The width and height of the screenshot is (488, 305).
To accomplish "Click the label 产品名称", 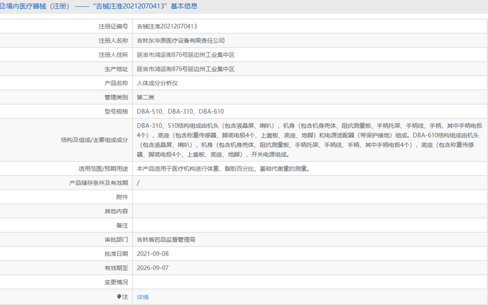I will click(116, 83).
